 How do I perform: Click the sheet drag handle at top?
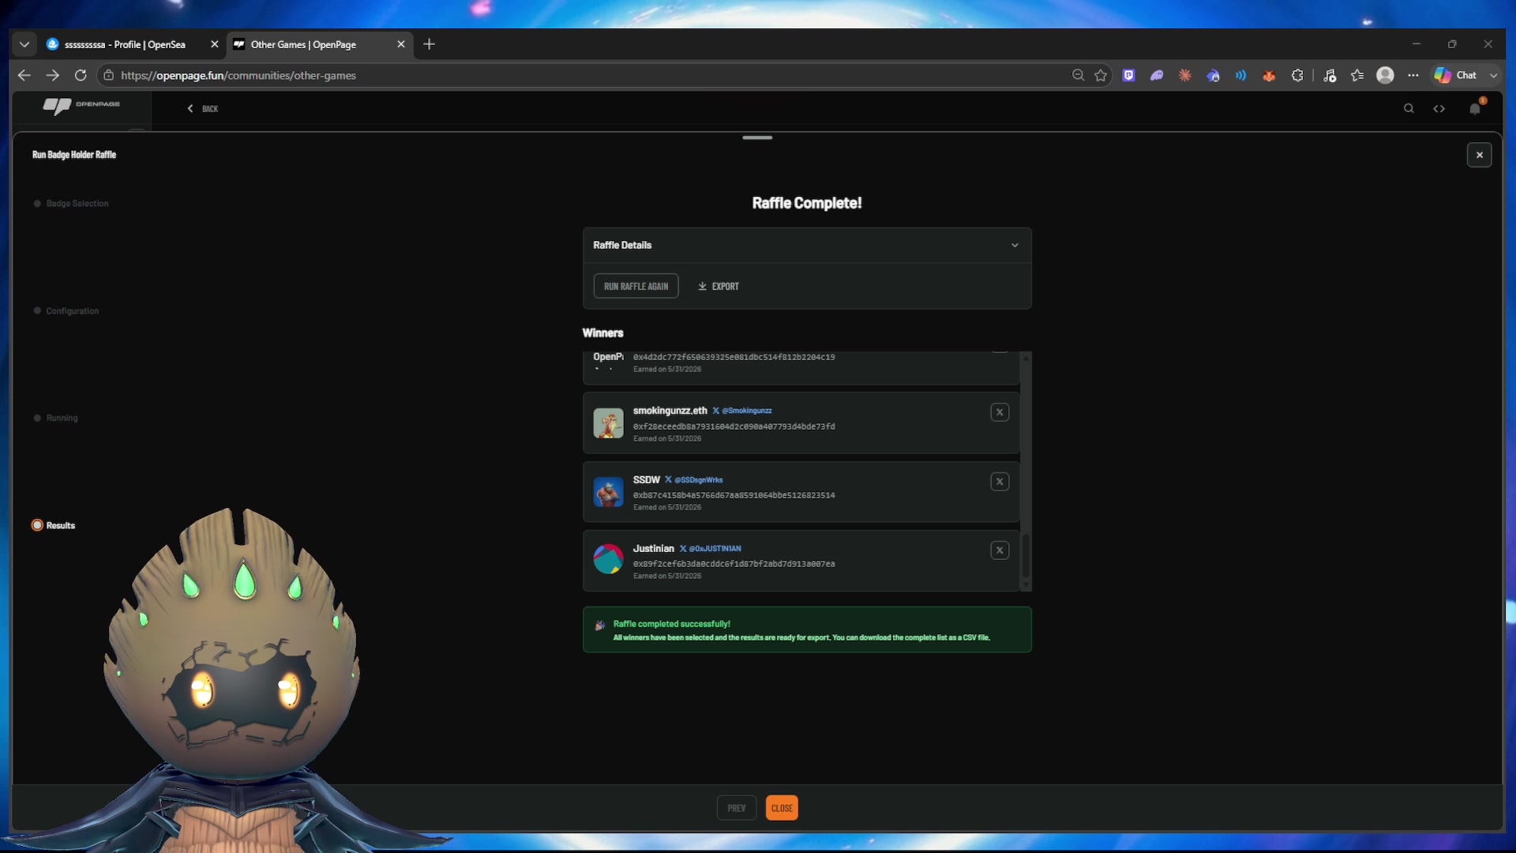pos(757,138)
